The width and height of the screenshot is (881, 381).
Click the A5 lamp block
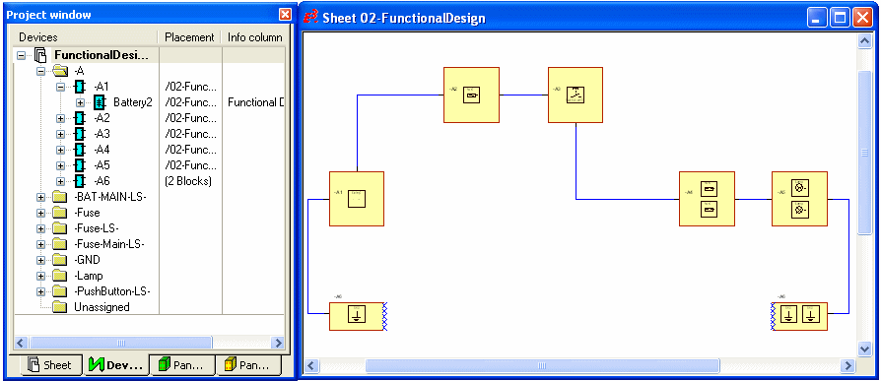point(799,199)
